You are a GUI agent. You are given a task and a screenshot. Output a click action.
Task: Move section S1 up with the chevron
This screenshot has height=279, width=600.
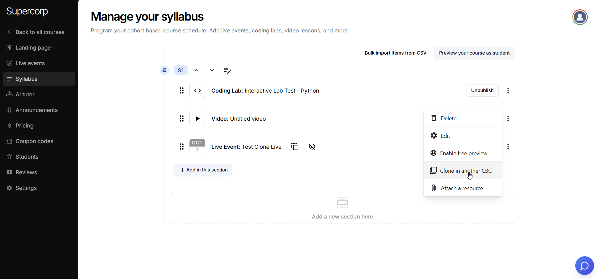coord(196,70)
